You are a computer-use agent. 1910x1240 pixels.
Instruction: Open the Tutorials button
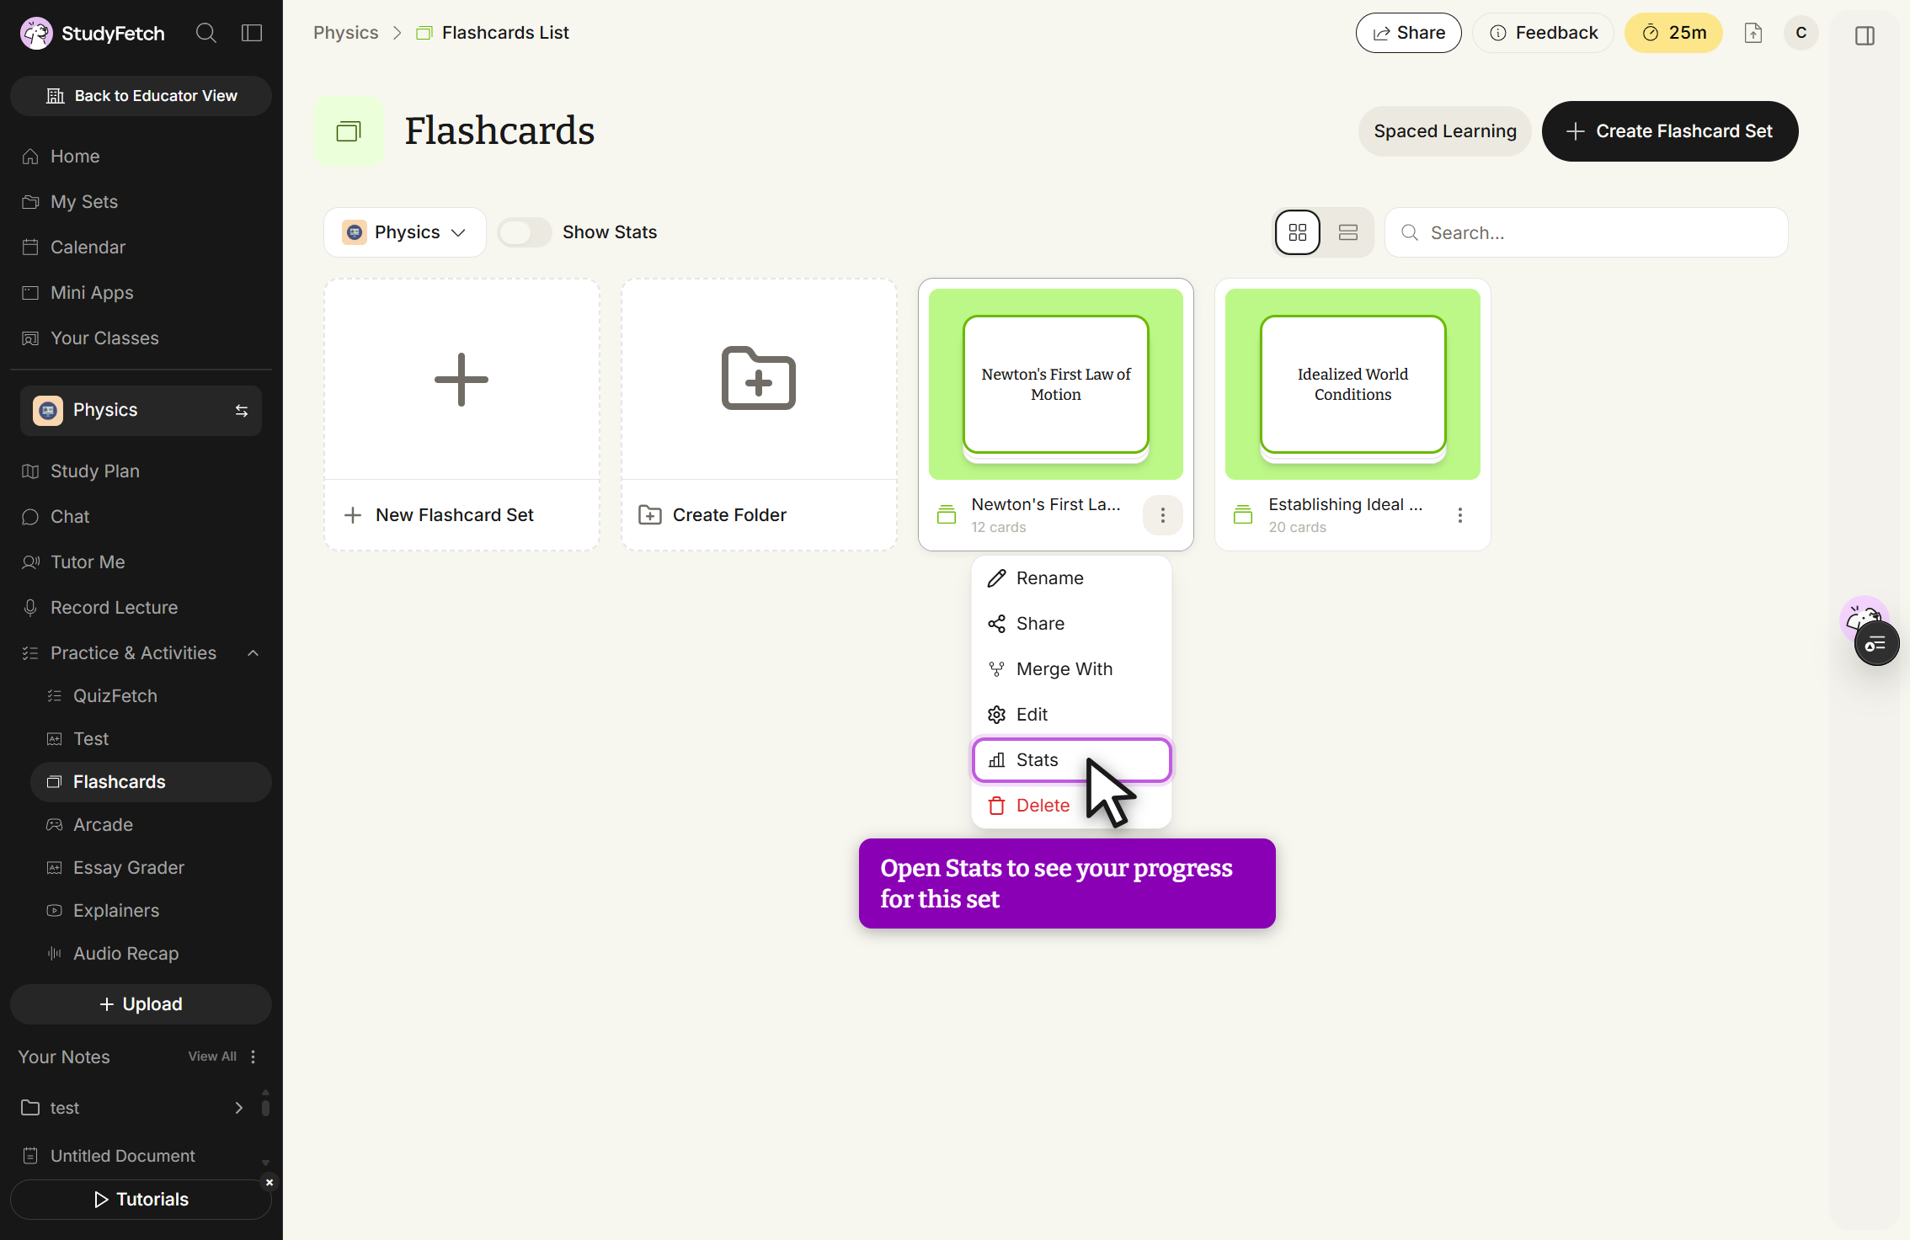click(141, 1200)
